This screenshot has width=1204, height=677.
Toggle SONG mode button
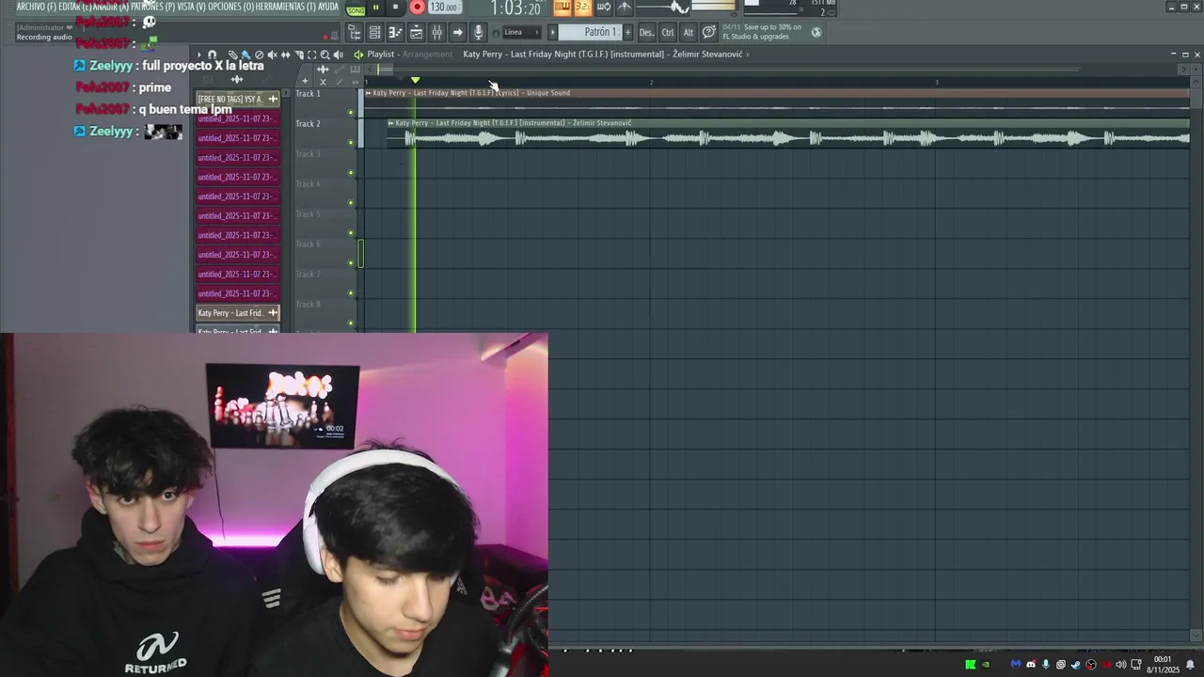(x=356, y=9)
